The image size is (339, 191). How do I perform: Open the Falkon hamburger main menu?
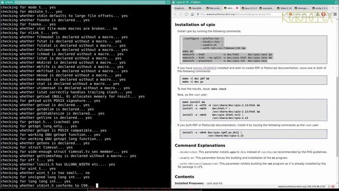pos(335,14)
